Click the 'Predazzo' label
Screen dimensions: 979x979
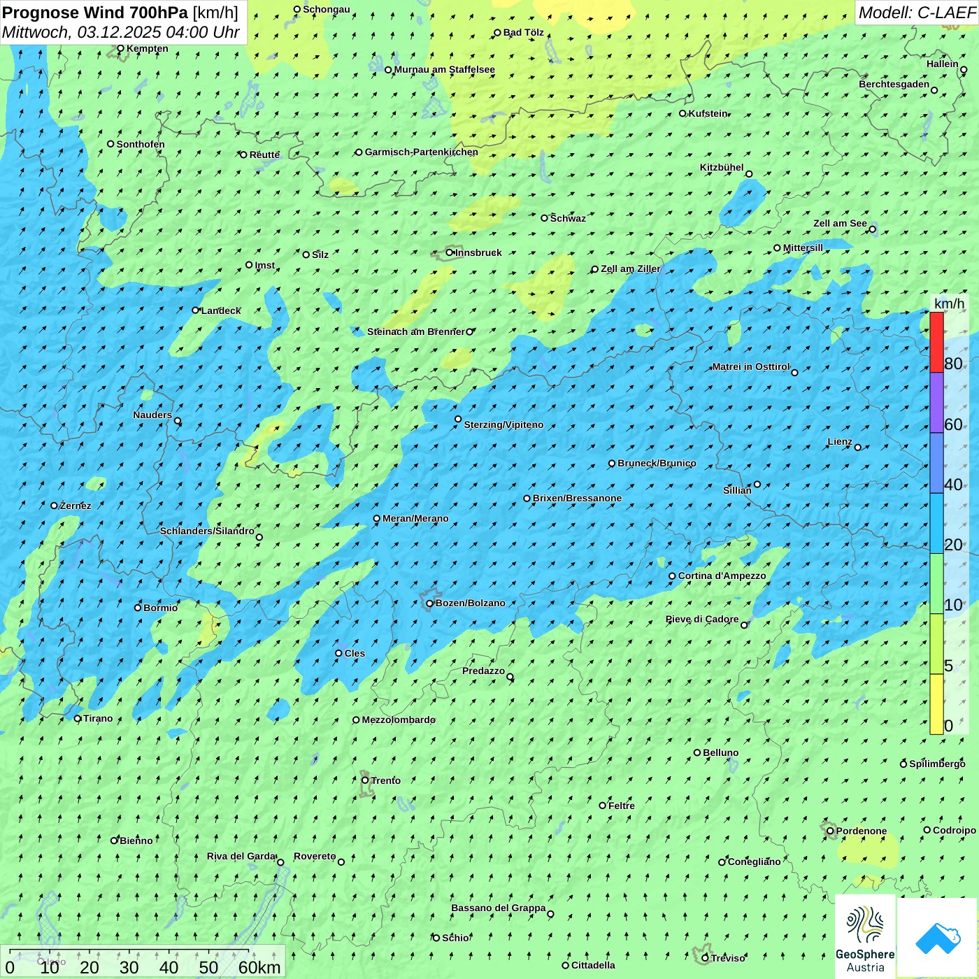pyautogui.click(x=483, y=671)
